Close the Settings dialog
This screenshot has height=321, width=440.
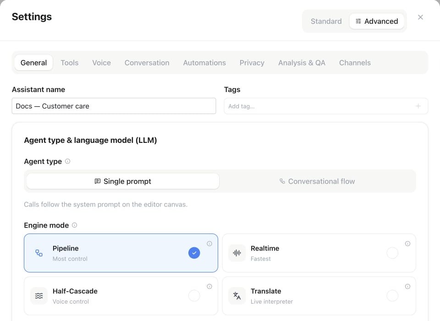tap(420, 17)
